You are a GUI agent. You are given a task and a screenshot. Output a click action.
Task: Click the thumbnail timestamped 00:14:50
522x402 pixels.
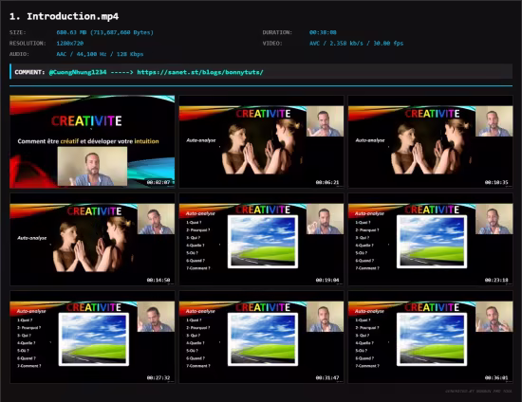click(92, 240)
